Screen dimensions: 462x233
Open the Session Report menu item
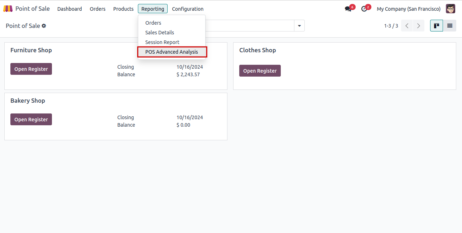coord(162,42)
